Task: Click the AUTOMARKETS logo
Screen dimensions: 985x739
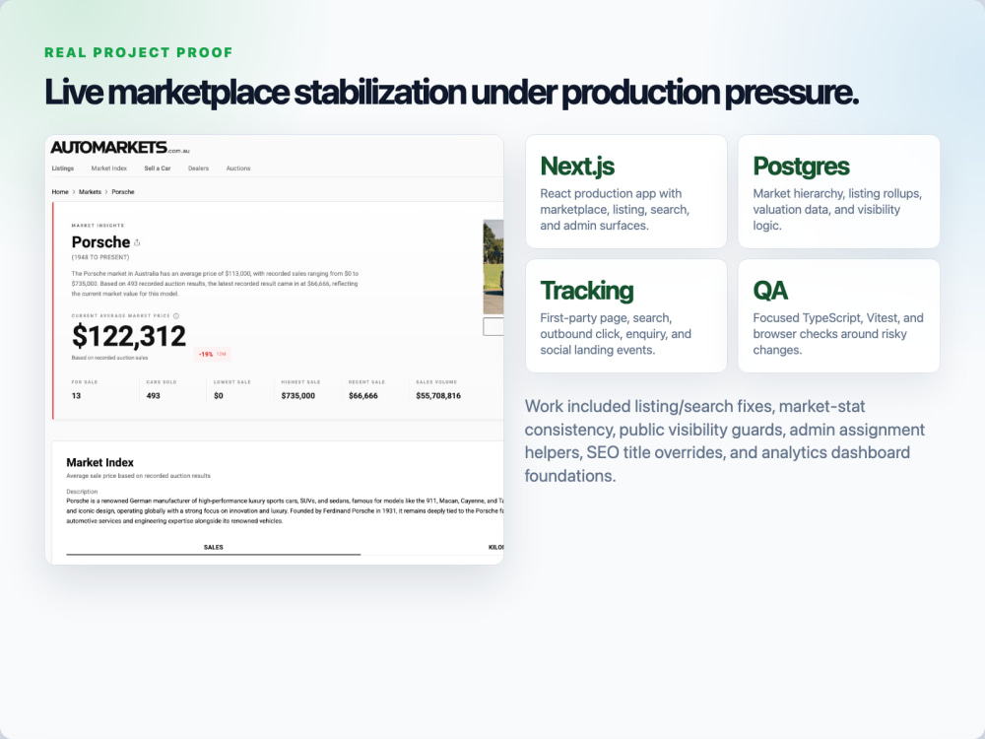Action: click(120, 148)
